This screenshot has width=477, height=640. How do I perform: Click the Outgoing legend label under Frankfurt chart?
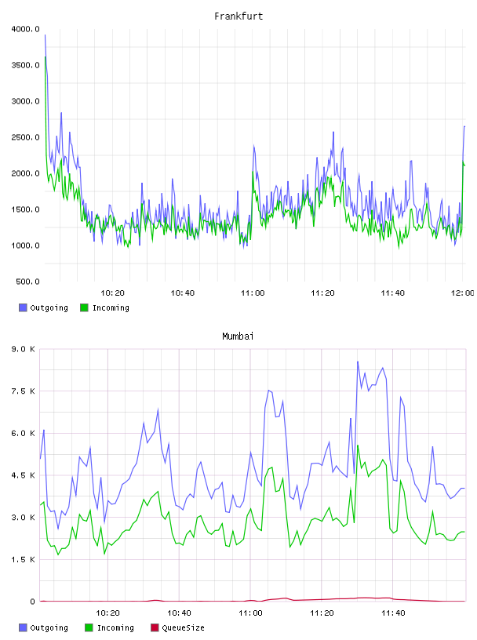[49, 307]
